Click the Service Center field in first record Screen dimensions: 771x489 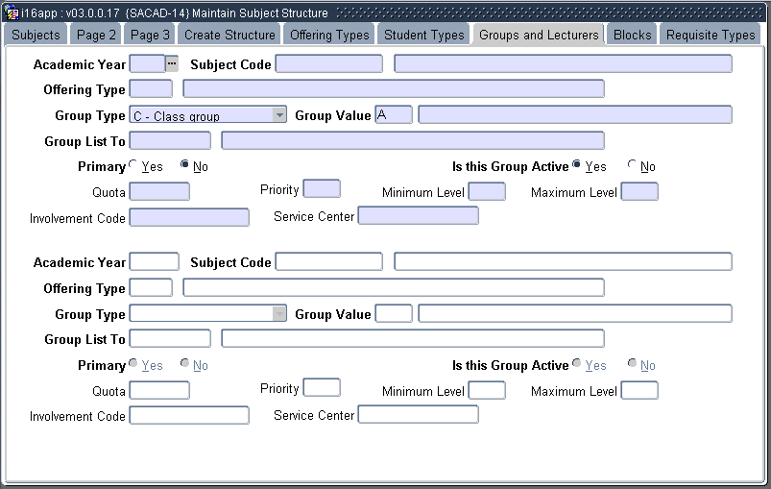418,216
